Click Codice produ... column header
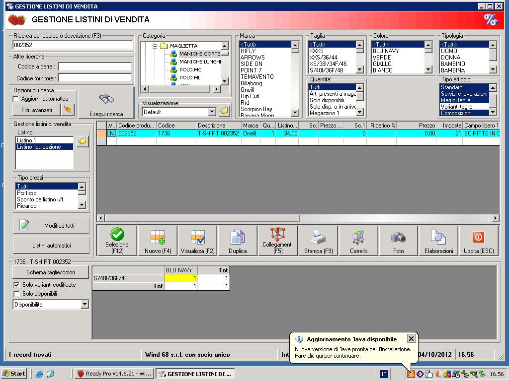The height and width of the screenshot is (381, 509). point(136,126)
